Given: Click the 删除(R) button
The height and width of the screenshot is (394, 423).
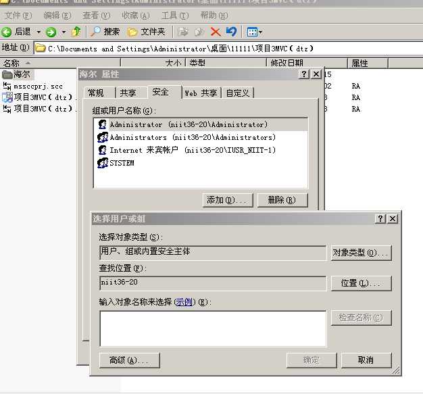Looking at the screenshot, I should (x=282, y=200).
